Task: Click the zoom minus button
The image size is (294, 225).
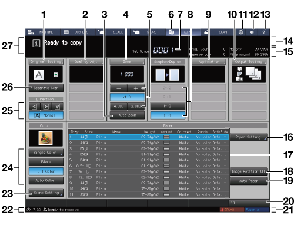Action: click(119, 88)
